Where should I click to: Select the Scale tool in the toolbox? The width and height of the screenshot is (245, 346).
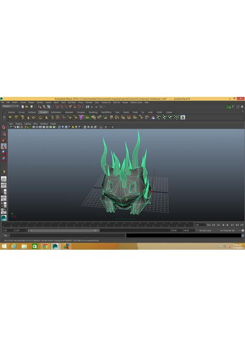coord(3,159)
